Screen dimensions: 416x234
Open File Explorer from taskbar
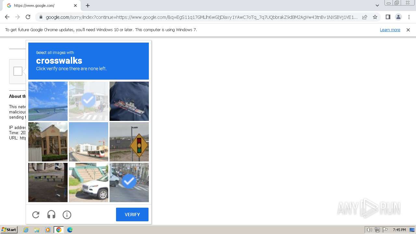point(37,230)
